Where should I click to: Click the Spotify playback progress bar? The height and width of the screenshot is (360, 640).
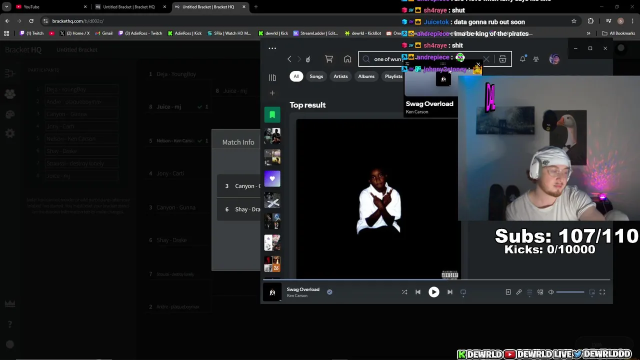tap(436, 280)
